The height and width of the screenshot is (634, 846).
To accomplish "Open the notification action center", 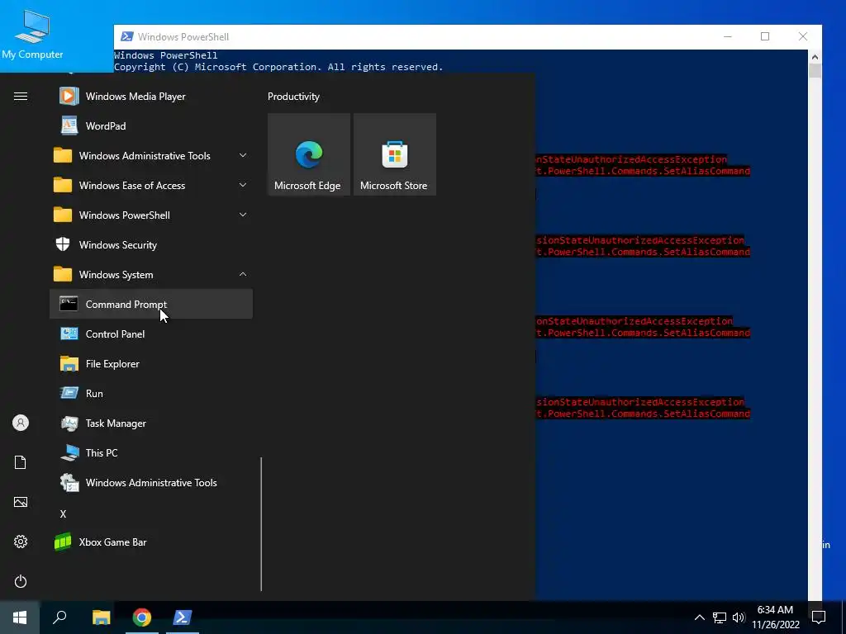I will coord(819,617).
